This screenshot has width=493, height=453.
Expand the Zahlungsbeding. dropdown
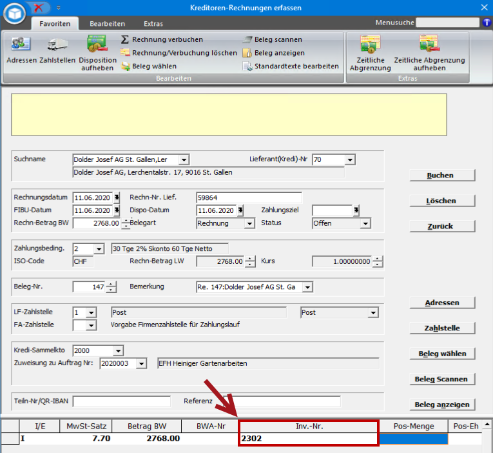tap(99, 248)
